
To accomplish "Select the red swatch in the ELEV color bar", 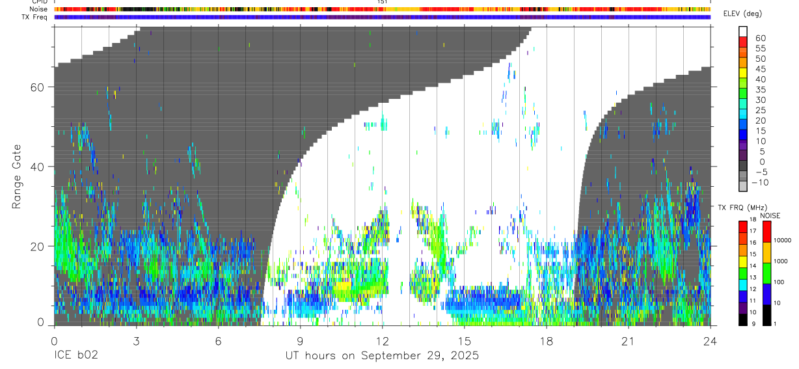I will (743, 42).
